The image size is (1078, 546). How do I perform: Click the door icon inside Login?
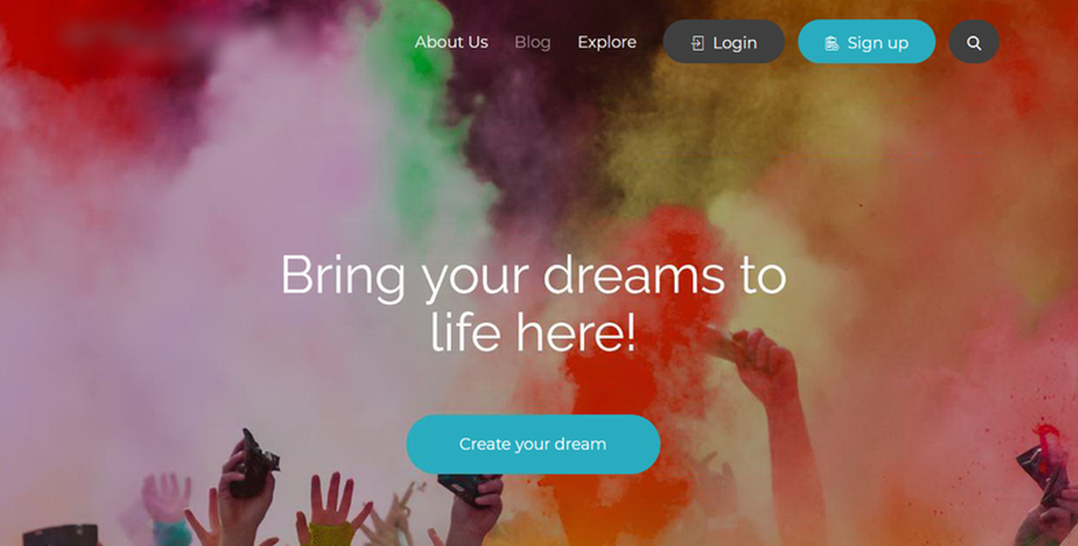pyautogui.click(x=697, y=44)
